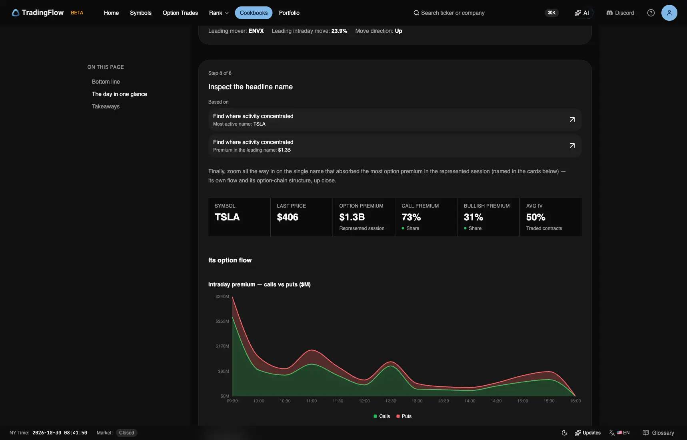This screenshot has height=440, width=687.
Task: Go to the Home tab
Action: pos(111,13)
